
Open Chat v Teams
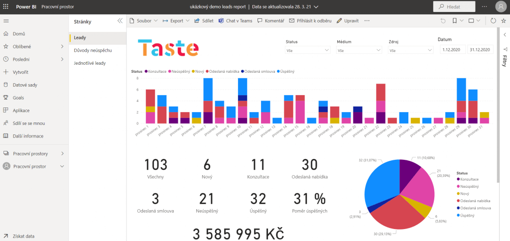click(x=235, y=21)
